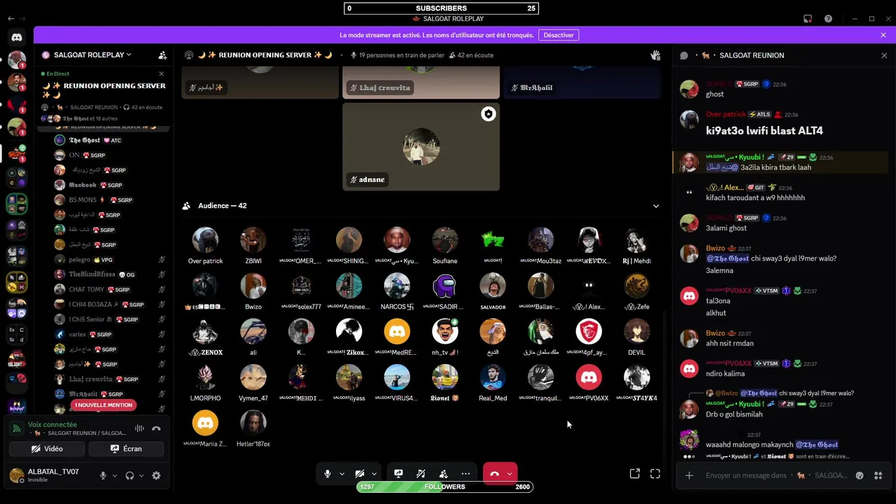Screen dimensions: 896x504
Task: Open input device arrow in user panel
Action: point(115,475)
